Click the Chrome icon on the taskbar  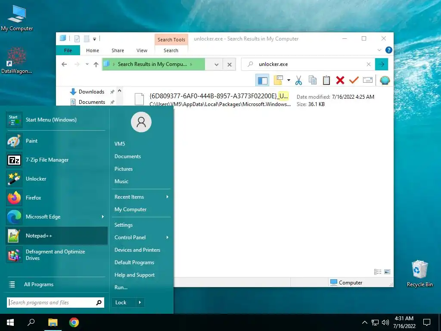click(x=74, y=322)
